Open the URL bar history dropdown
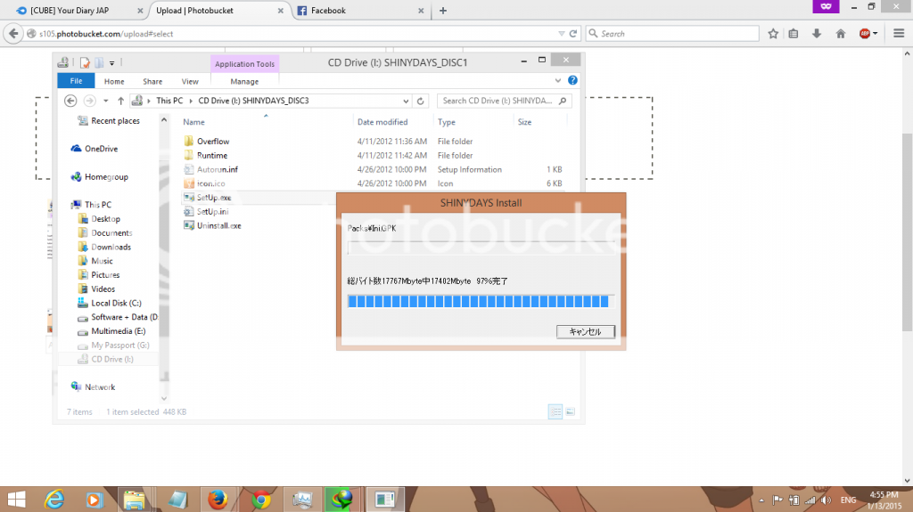Image resolution: width=913 pixels, height=512 pixels. 561,34
